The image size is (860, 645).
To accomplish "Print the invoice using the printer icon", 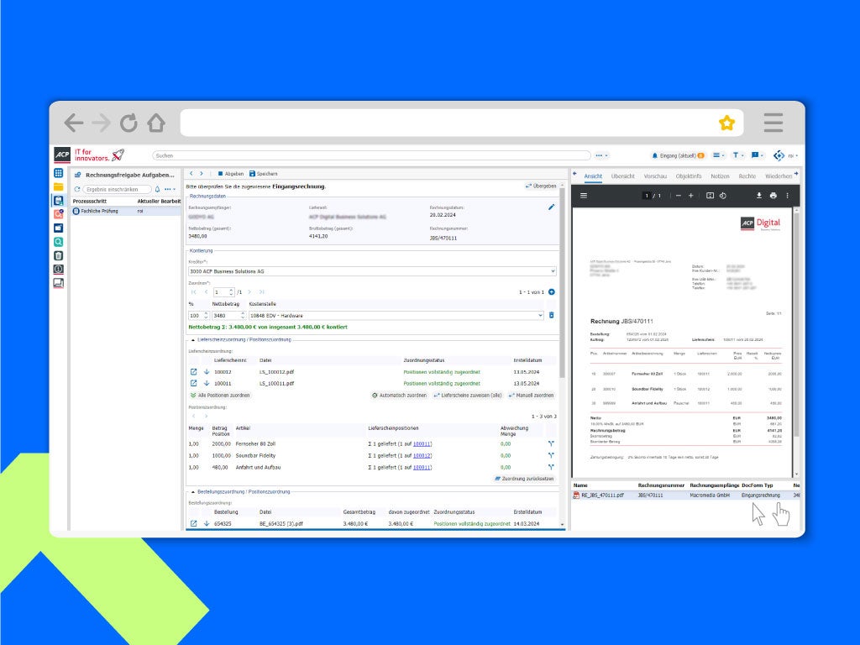I will 773,196.
